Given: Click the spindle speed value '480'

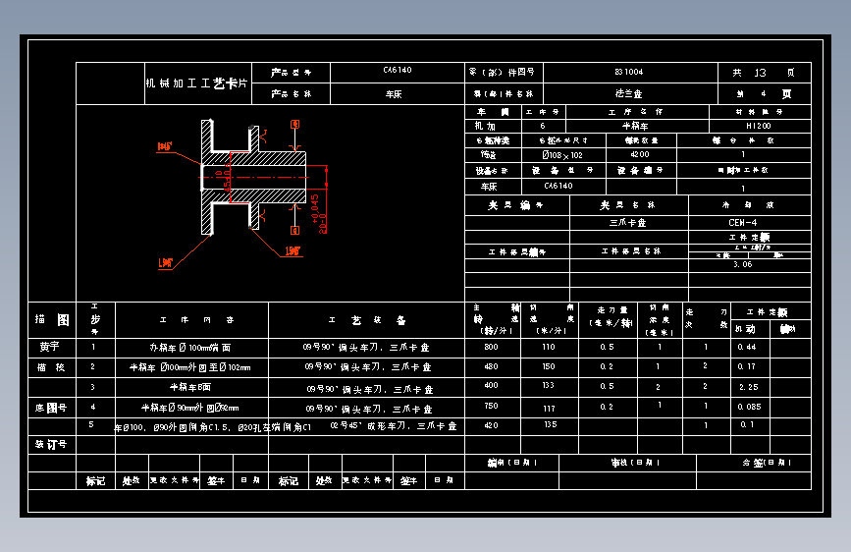Looking at the screenshot, I should click(491, 366).
